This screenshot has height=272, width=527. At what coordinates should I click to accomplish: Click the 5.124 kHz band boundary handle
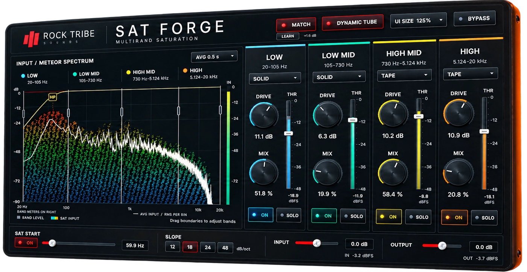point(178,110)
